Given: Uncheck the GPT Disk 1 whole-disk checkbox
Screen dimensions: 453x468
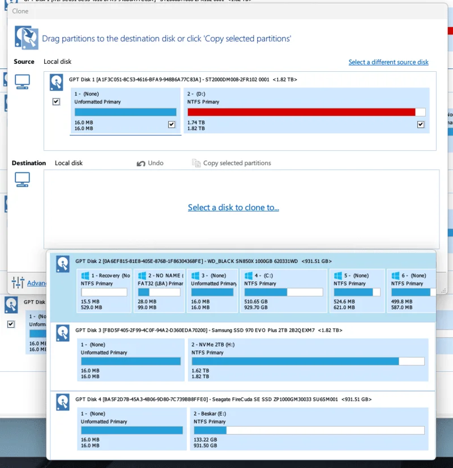Looking at the screenshot, I should pos(56,102).
